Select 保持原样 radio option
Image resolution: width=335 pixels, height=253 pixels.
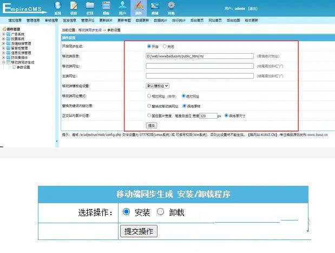184,106
